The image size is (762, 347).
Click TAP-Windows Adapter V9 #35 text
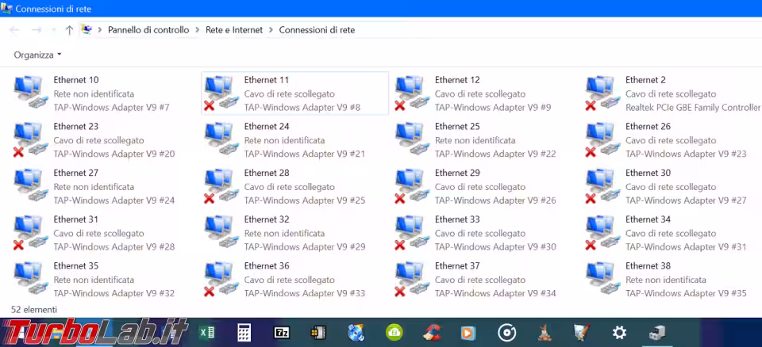[686, 294]
